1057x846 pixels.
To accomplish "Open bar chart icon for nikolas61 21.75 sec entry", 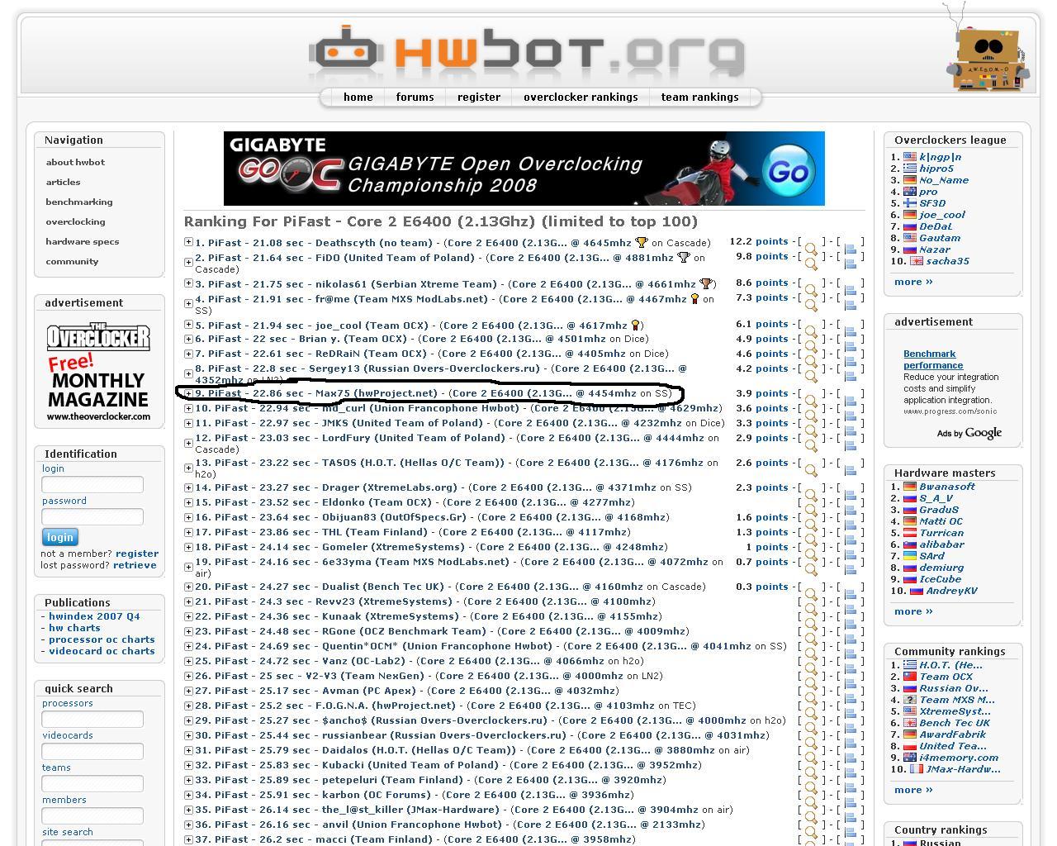I will point(851,288).
